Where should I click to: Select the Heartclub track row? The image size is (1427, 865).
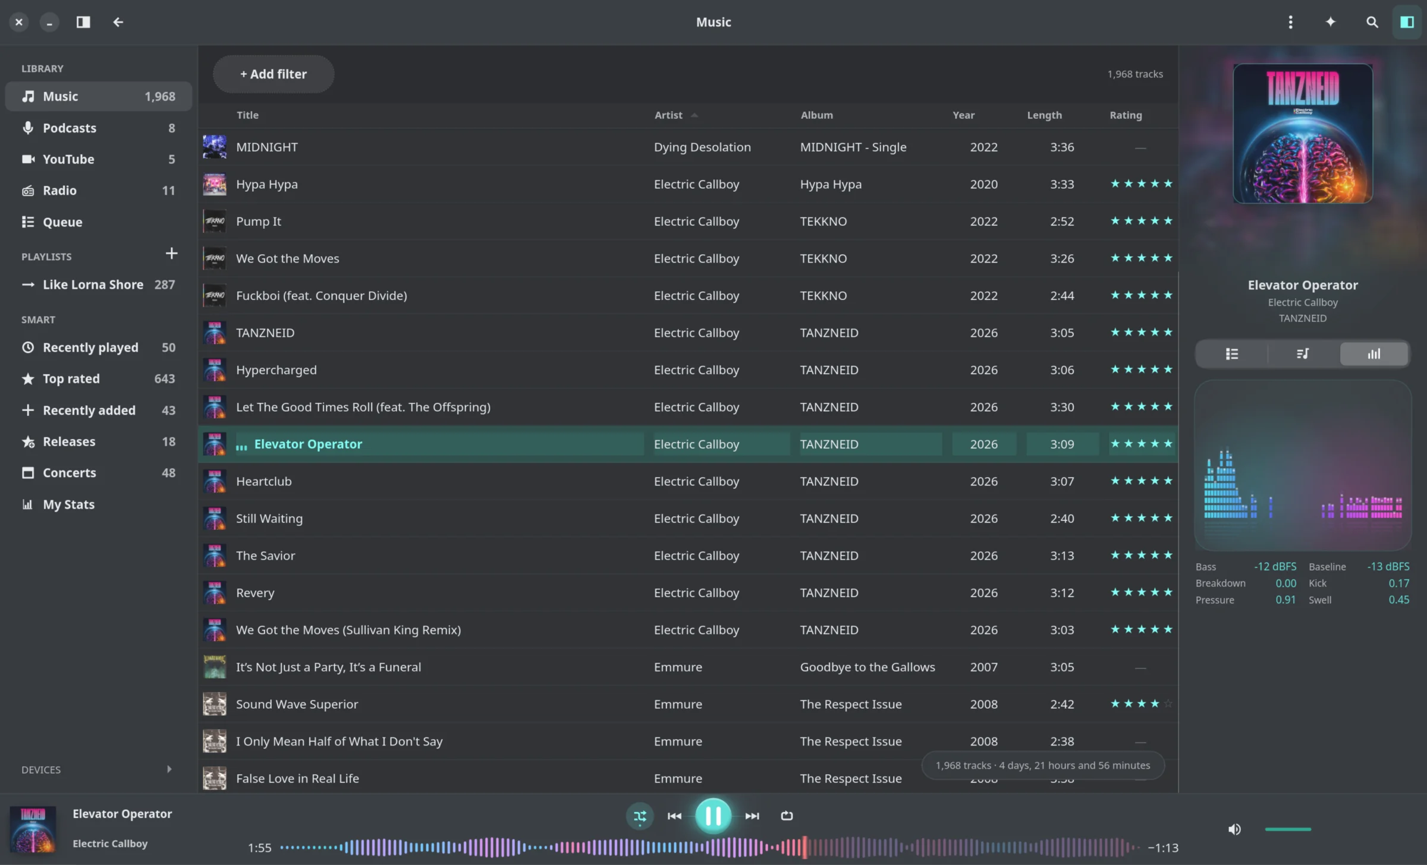[688, 481]
